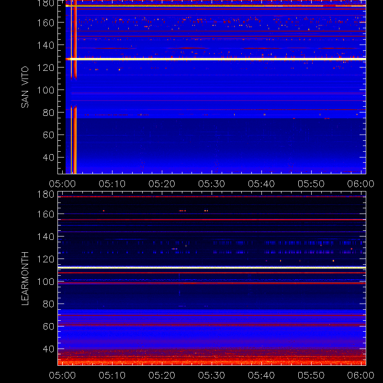
Task: Click 05:00 time label under Learmonth plot
Action: pyautogui.click(x=62, y=375)
